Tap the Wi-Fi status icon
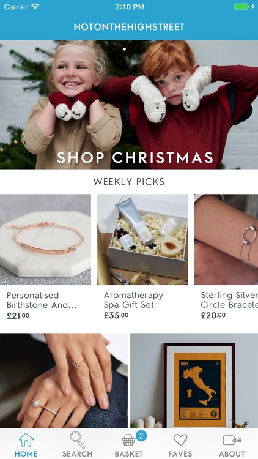The height and width of the screenshot is (459, 258). [35, 7]
